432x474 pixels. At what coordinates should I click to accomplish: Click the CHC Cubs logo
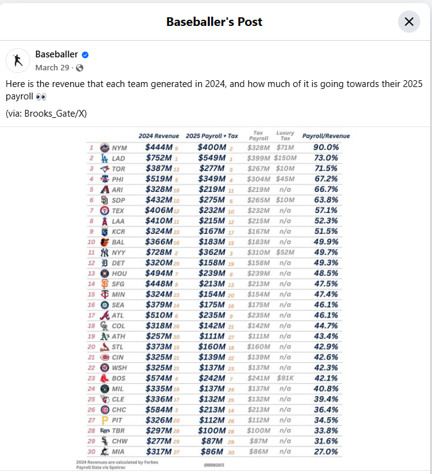click(104, 410)
